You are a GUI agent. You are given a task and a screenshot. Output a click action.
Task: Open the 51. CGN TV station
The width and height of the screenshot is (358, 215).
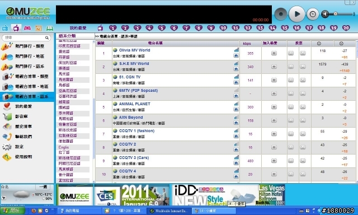point(130,77)
